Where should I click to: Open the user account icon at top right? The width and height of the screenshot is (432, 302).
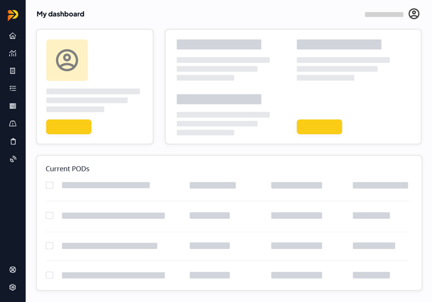(414, 14)
